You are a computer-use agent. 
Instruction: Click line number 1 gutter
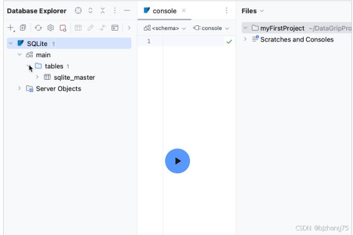[x=149, y=41]
